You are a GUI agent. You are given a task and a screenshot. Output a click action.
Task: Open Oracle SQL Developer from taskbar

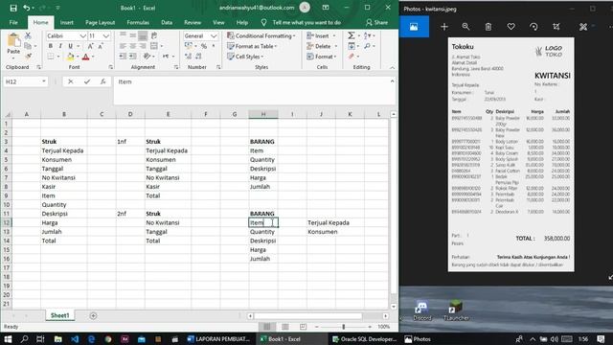pyautogui.click(x=364, y=339)
